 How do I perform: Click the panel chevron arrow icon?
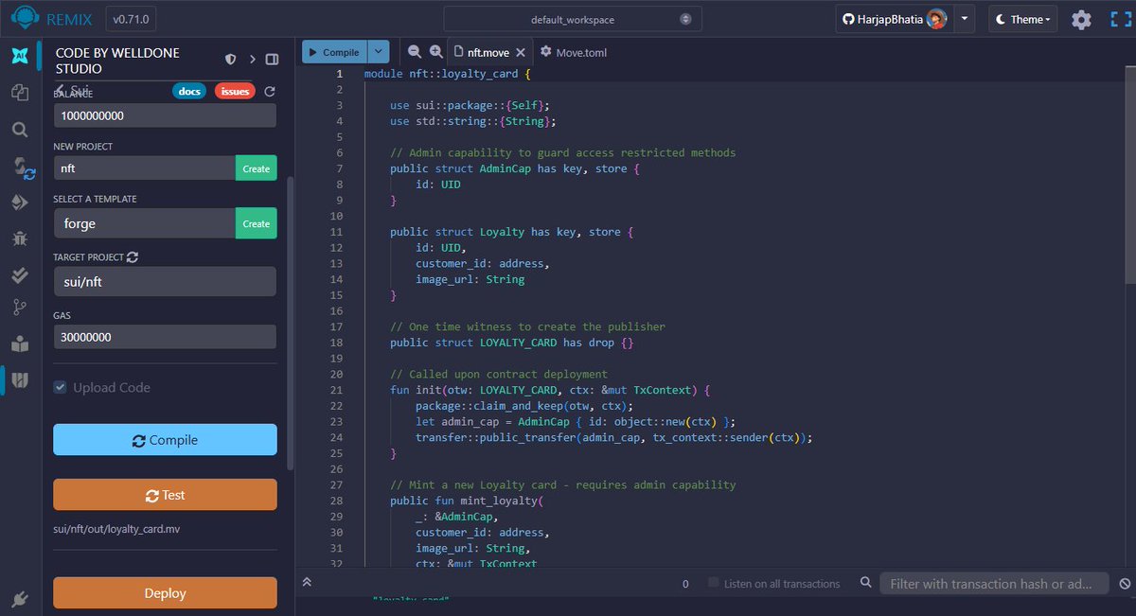tap(253, 60)
